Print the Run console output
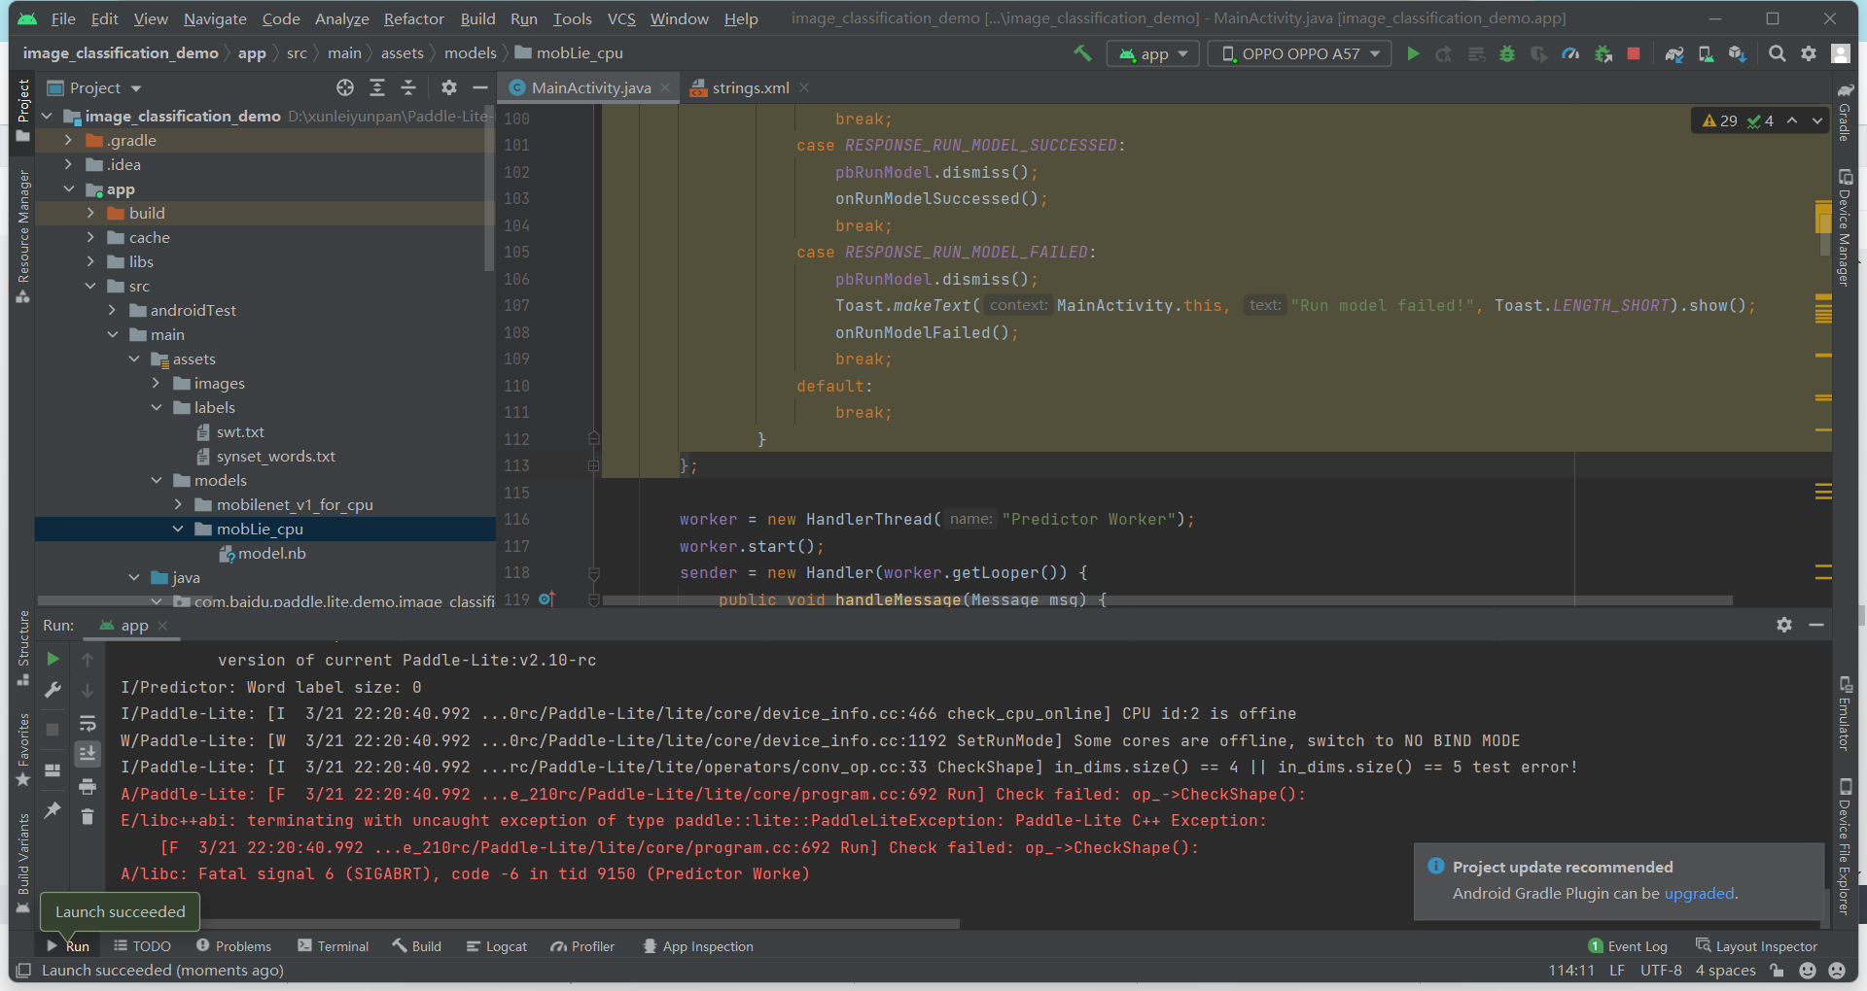The image size is (1867, 991). pos(88,785)
